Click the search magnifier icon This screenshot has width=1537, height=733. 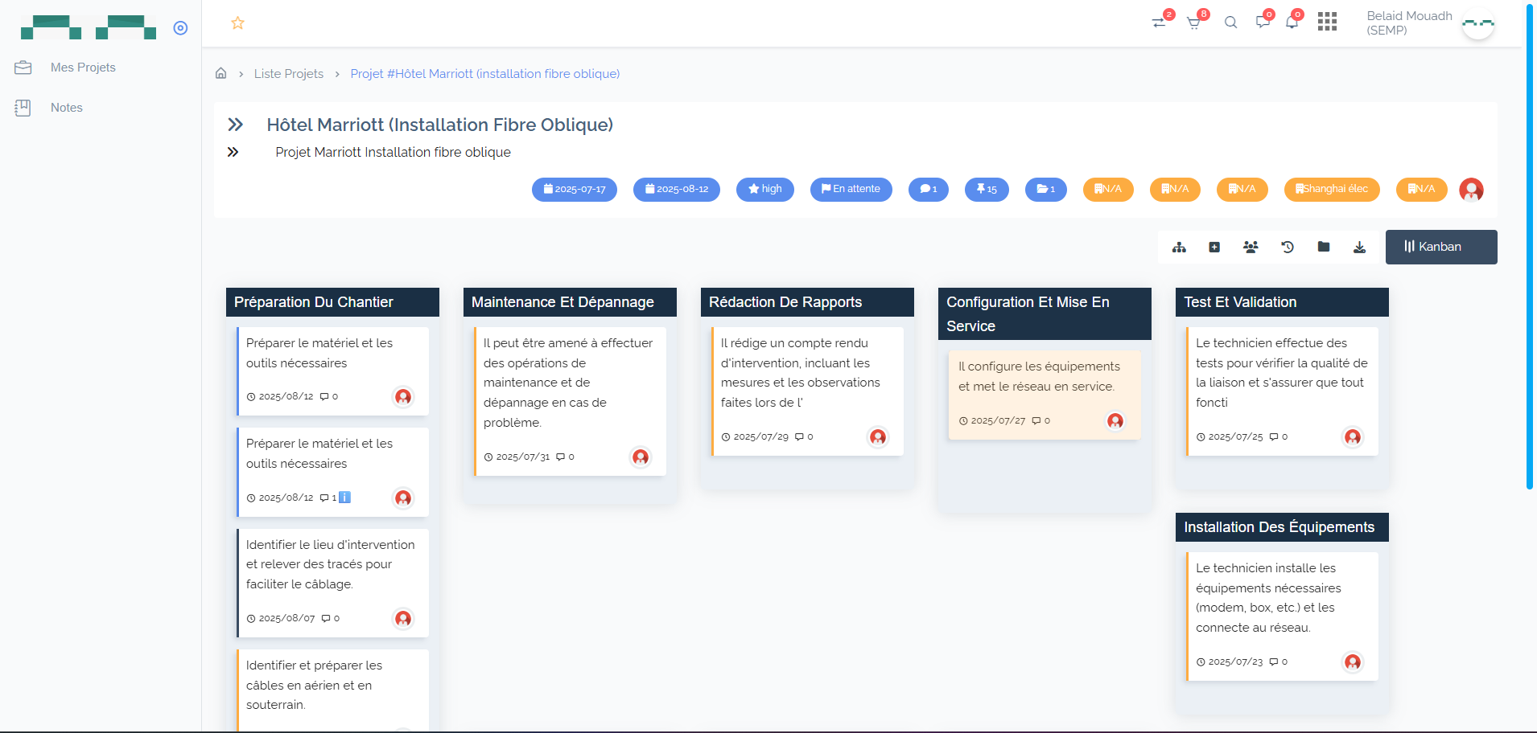pos(1230,23)
